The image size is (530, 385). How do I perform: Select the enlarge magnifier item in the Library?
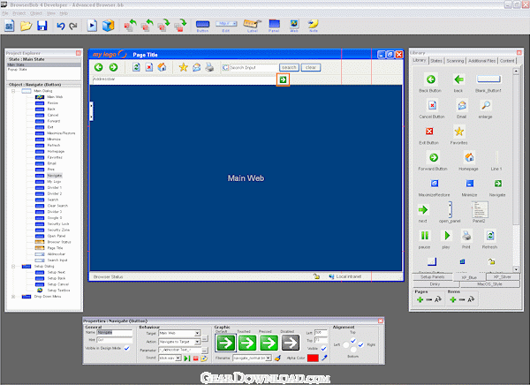[485, 109]
